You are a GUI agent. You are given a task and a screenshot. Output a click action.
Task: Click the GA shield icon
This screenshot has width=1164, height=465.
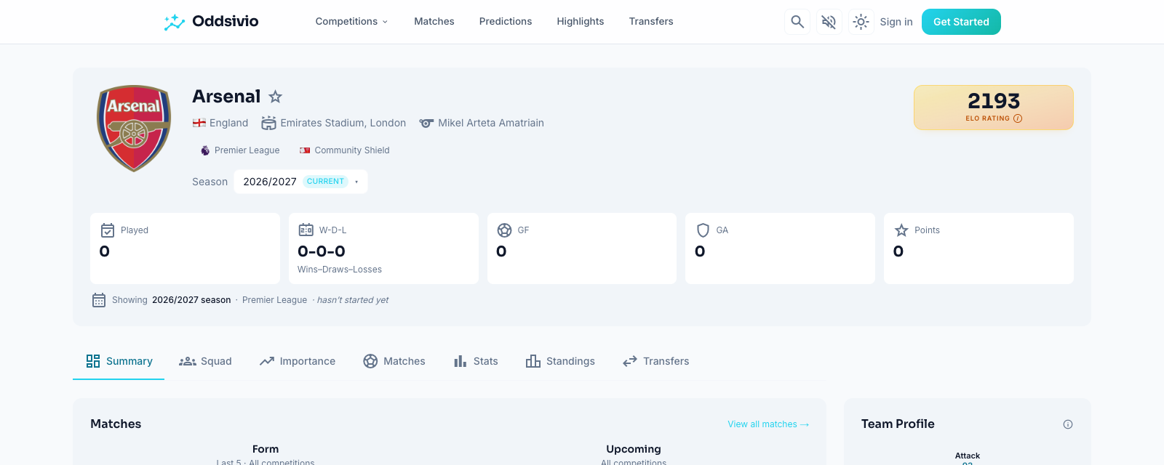click(x=703, y=230)
